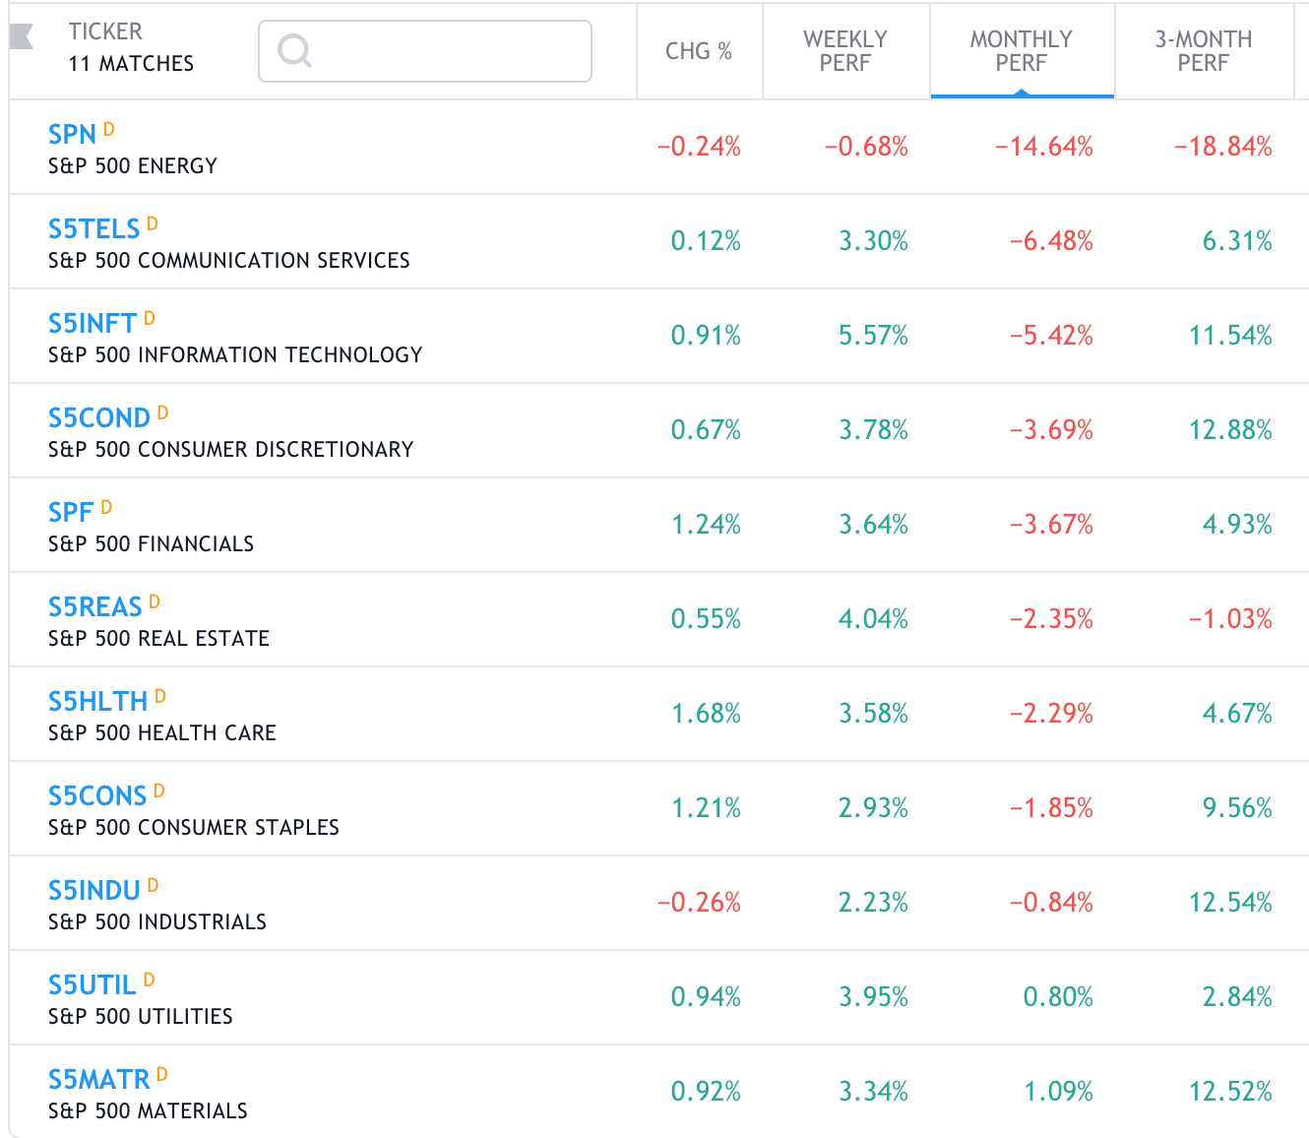Sort by WEEKLY PERF column header
The image size is (1309, 1138).
tap(844, 51)
